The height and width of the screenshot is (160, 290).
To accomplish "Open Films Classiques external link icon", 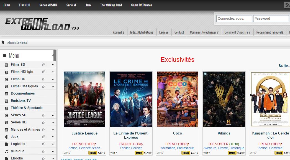I will tap(44, 86).
